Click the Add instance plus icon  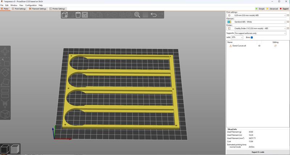pos(108,15)
